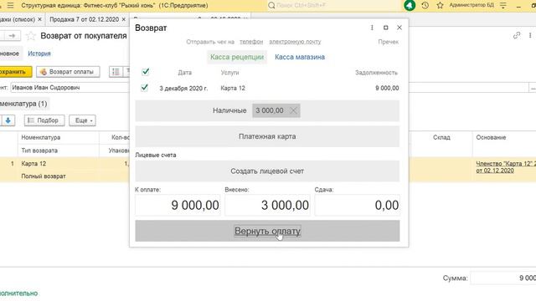The height and width of the screenshot is (301, 536).
Task: Click the Сумма total field
Action: (x=503, y=278)
